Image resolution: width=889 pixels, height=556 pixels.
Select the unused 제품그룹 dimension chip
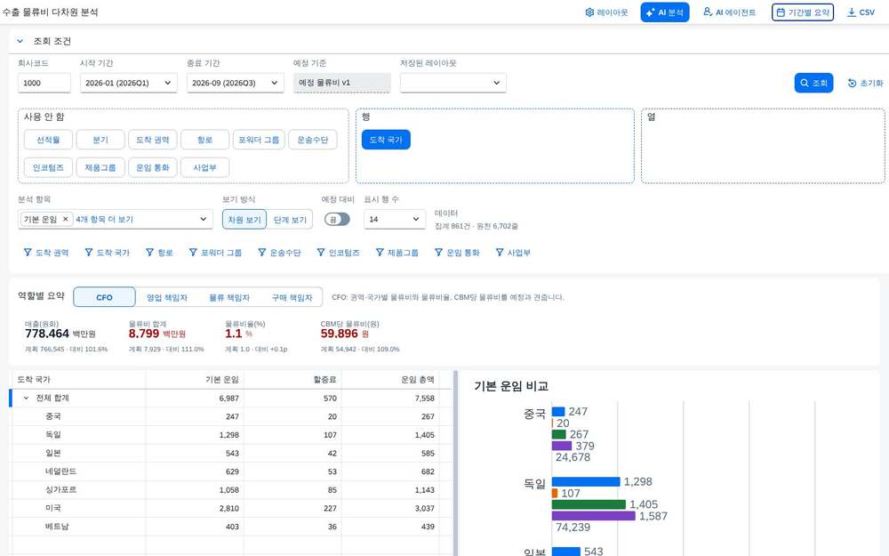click(x=100, y=167)
